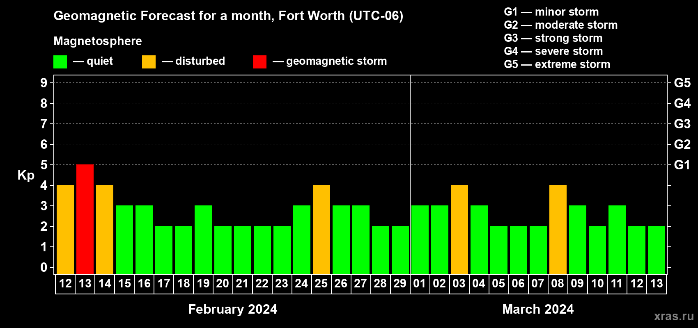Click the date label 29 in February

400,283
